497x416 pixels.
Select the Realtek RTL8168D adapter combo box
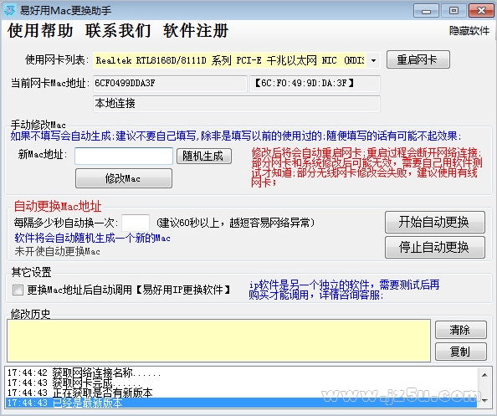(x=237, y=60)
